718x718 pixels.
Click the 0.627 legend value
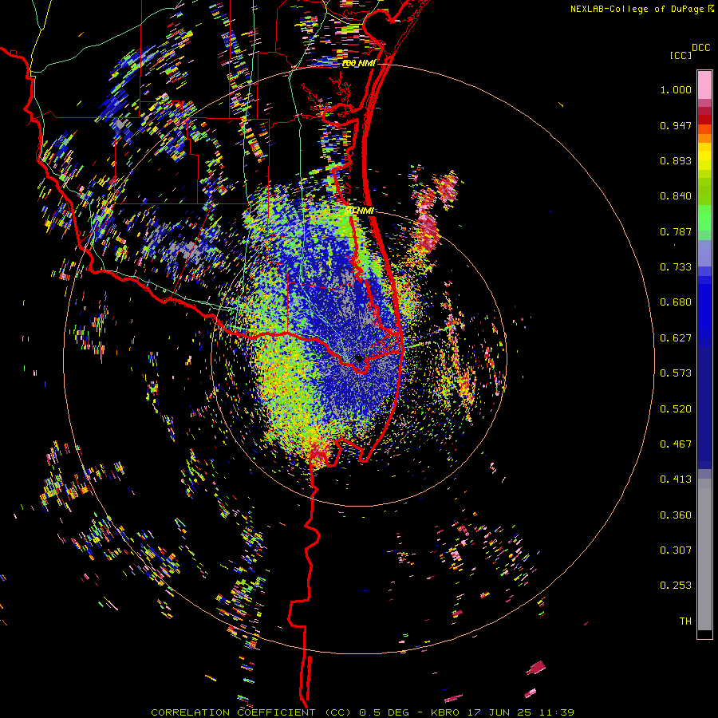point(676,338)
